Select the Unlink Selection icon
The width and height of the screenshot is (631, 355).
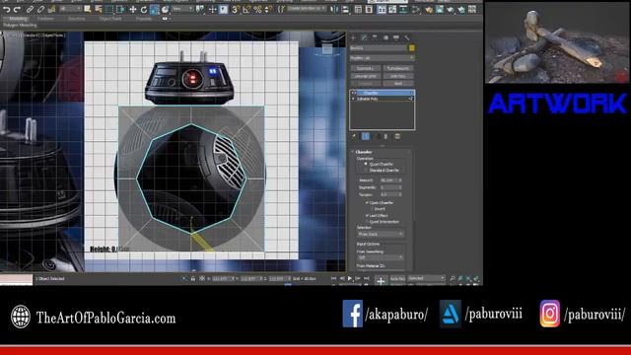pos(40,9)
